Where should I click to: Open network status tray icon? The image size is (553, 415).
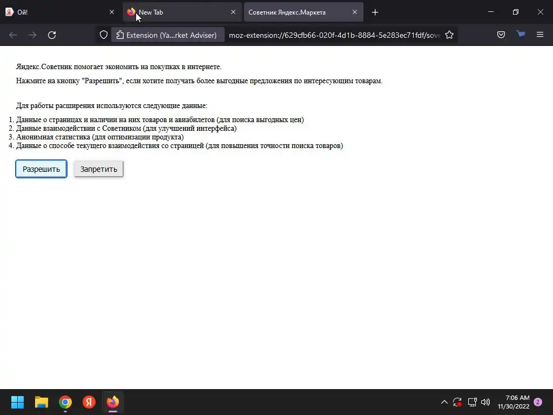click(x=472, y=402)
